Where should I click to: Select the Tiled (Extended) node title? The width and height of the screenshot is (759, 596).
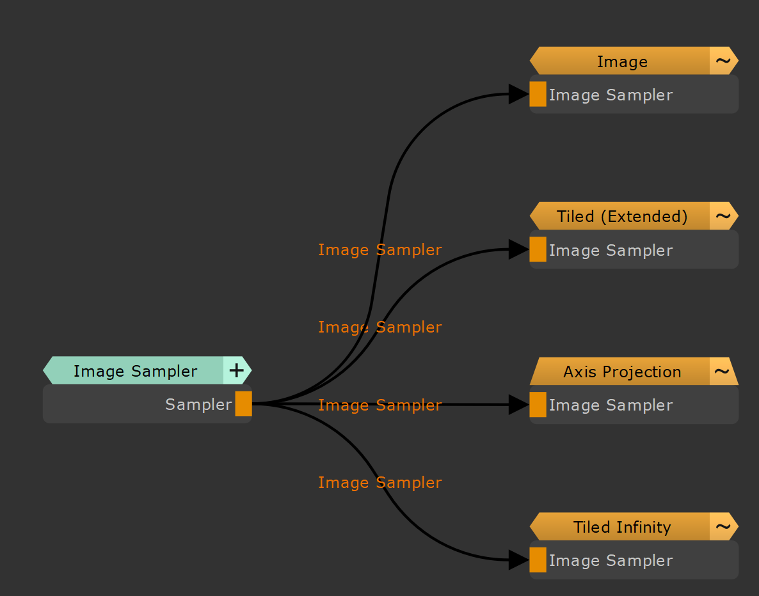click(x=621, y=217)
